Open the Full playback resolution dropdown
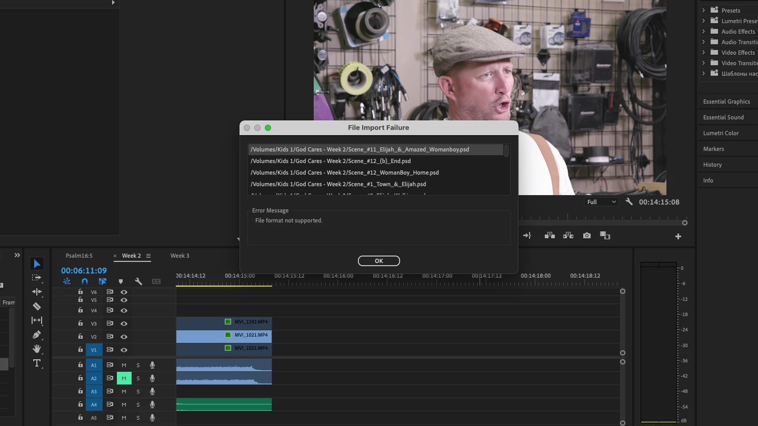The width and height of the screenshot is (758, 426). (x=601, y=202)
